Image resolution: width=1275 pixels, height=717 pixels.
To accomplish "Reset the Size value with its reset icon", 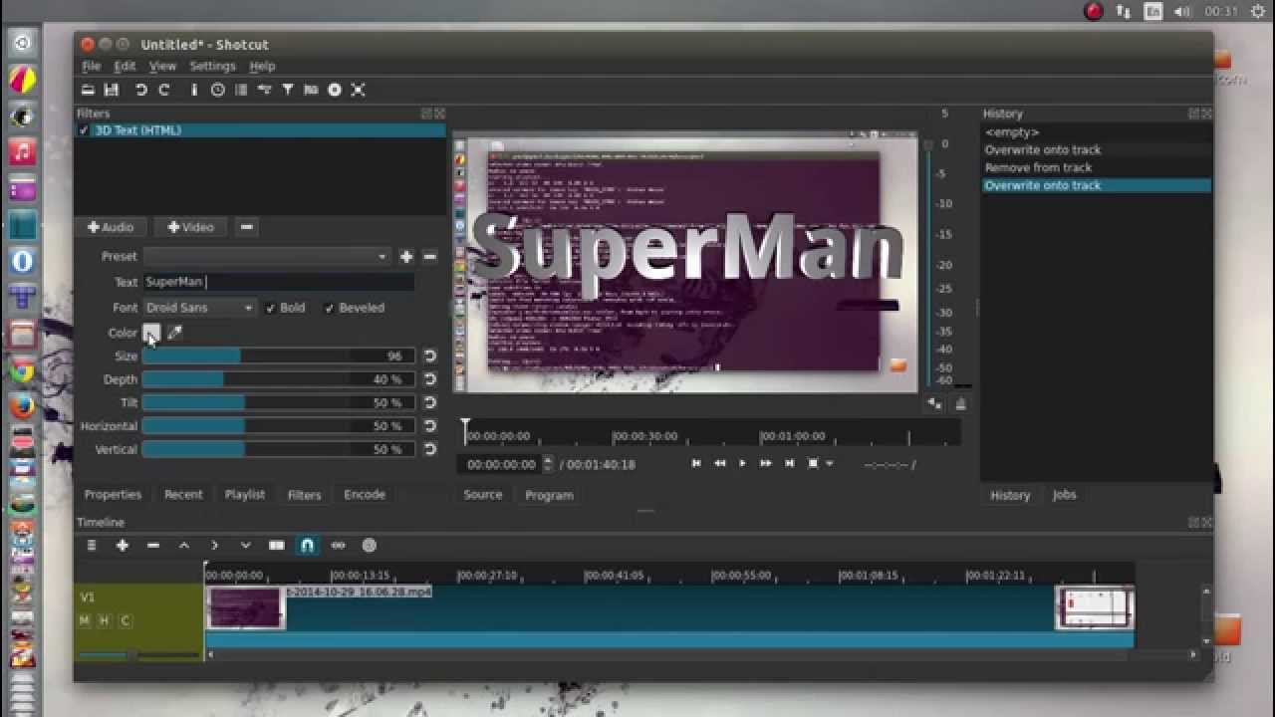I will pyautogui.click(x=430, y=356).
